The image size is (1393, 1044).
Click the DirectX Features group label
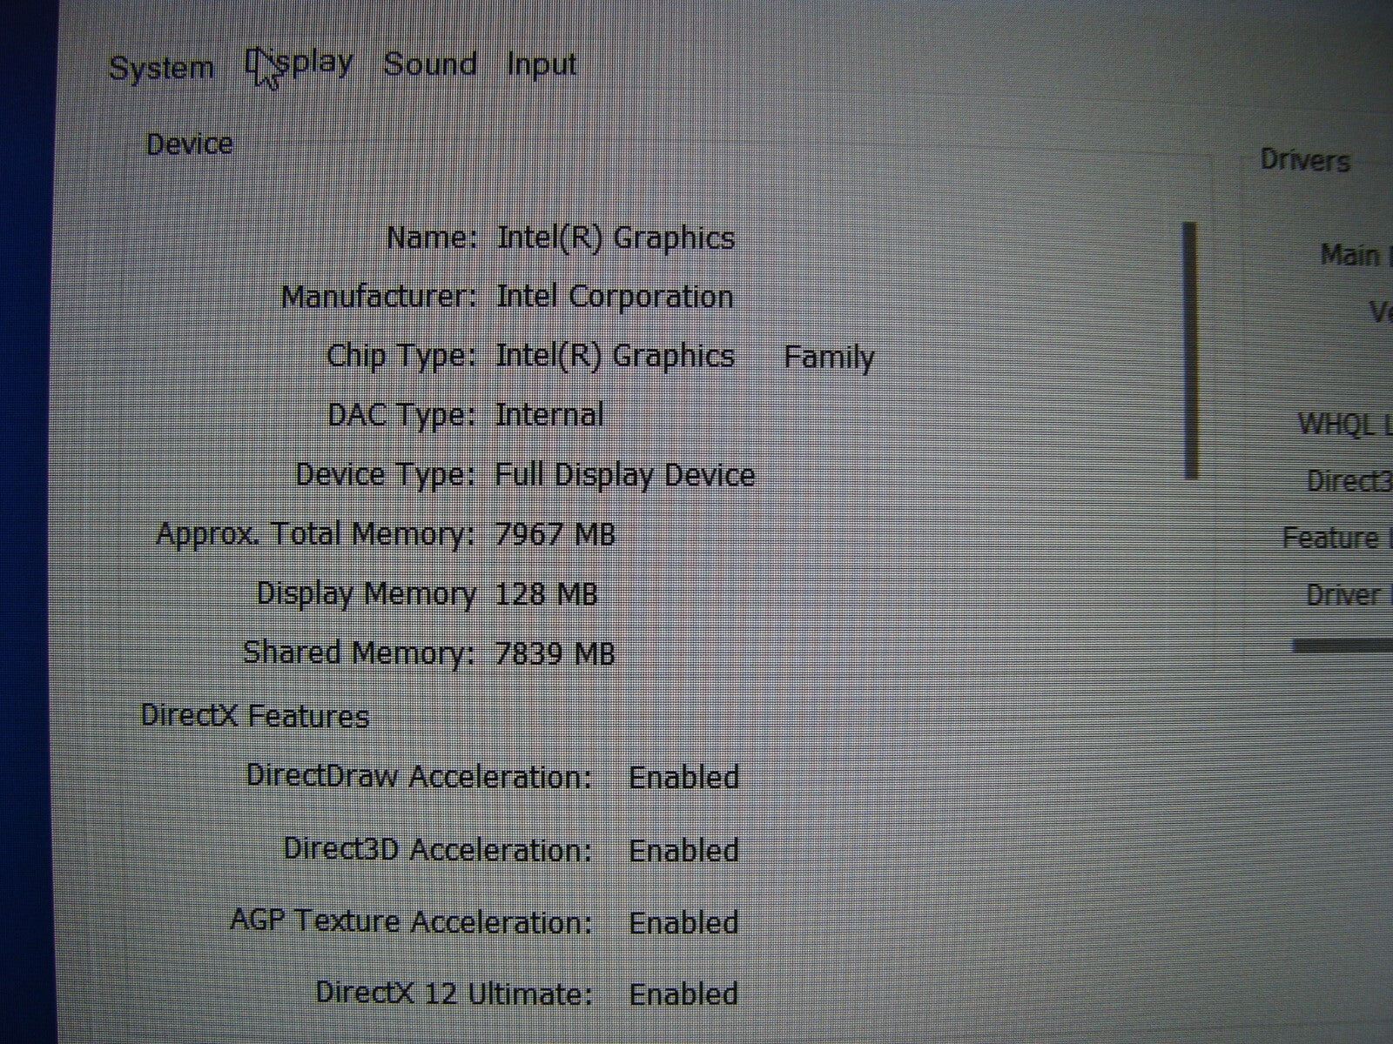click(x=255, y=716)
